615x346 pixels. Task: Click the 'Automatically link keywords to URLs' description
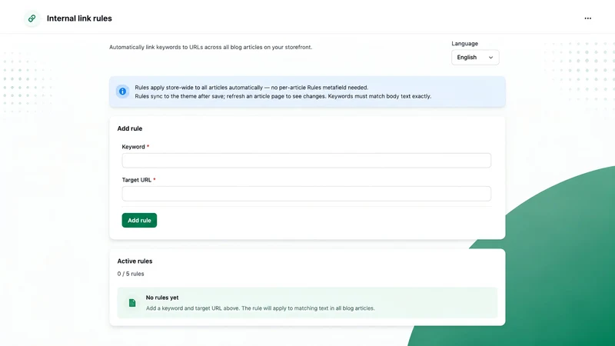211,47
